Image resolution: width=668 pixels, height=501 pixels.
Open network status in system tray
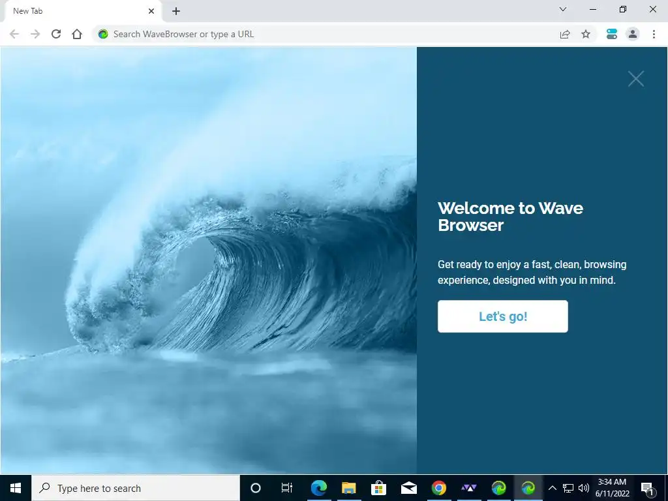tap(568, 488)
